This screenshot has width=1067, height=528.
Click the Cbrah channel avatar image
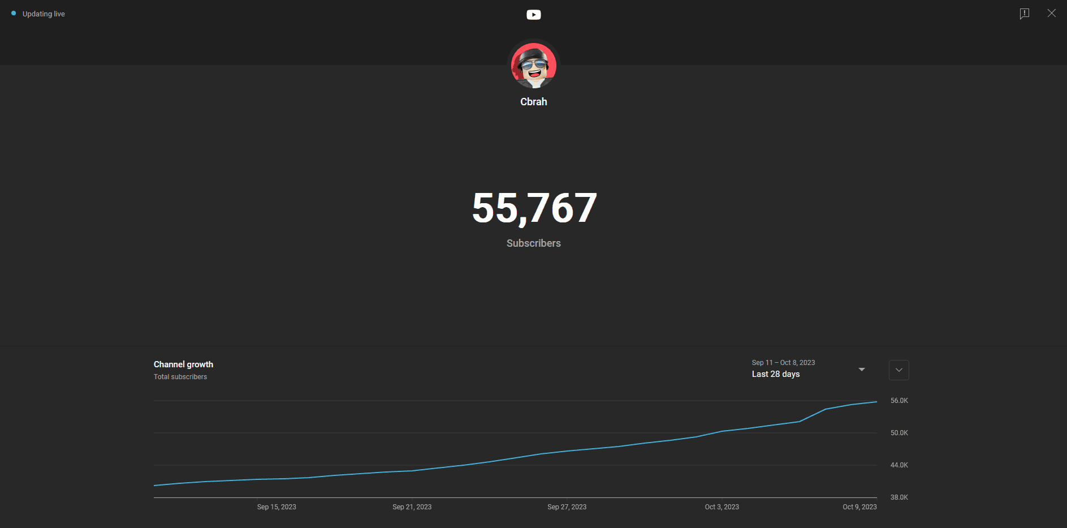tap(533, 65)
